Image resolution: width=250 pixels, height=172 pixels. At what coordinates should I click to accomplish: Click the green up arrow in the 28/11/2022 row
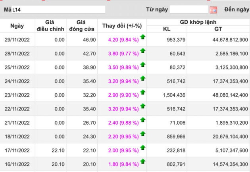coord(143,51)
